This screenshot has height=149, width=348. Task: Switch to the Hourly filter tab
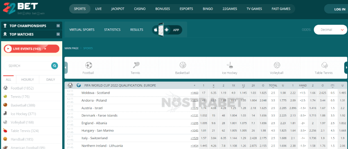coord(27,79)
